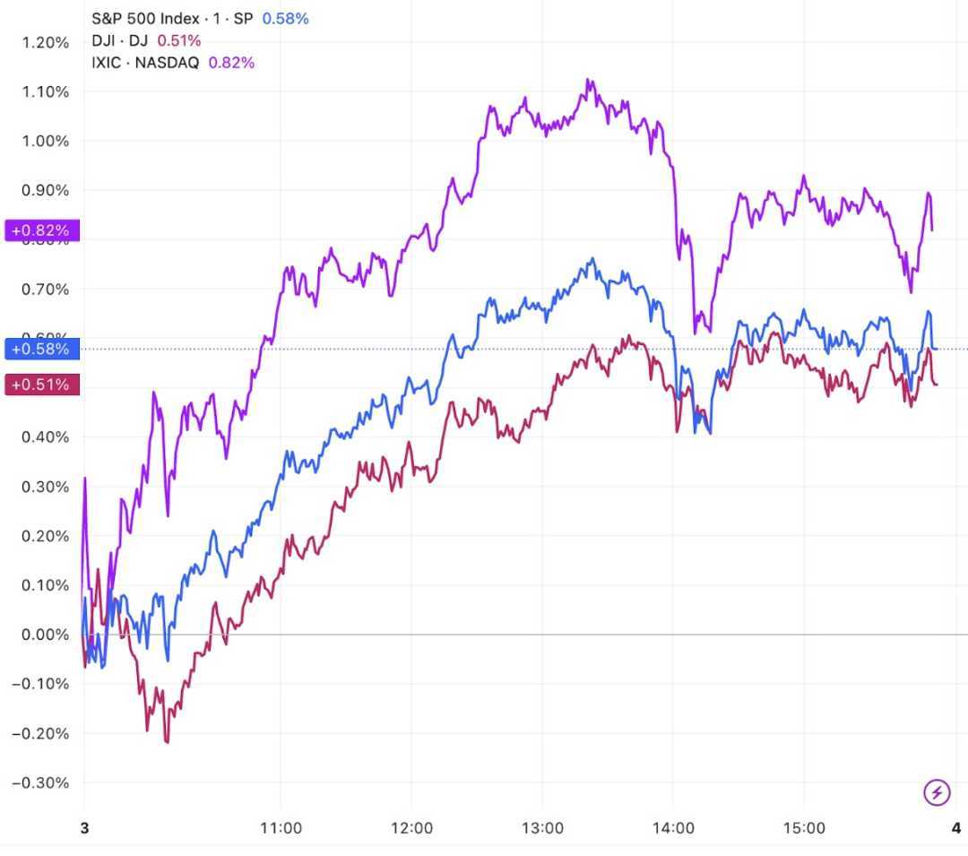Click the 13:00 time axis label

click(542, 827)
